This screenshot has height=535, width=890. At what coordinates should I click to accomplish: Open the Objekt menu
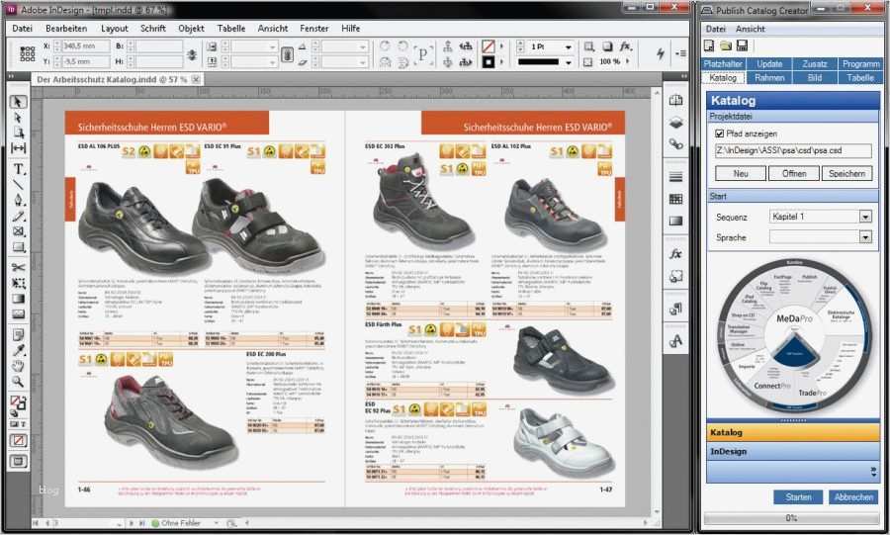[x=191, y=29]
